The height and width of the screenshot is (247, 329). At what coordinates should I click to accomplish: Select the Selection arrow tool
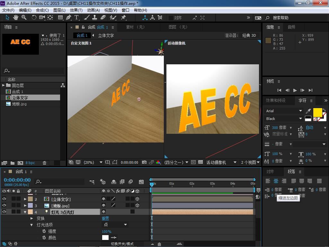8,18
